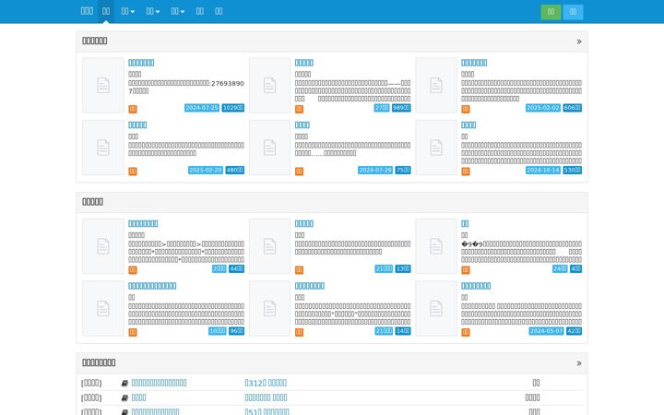Open document thumbnail of card with 14 badge
The height and width of the screenshot is (415, 664).
[269, 308]
